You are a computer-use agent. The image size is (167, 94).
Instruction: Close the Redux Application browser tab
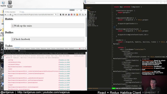coord(20,12)
